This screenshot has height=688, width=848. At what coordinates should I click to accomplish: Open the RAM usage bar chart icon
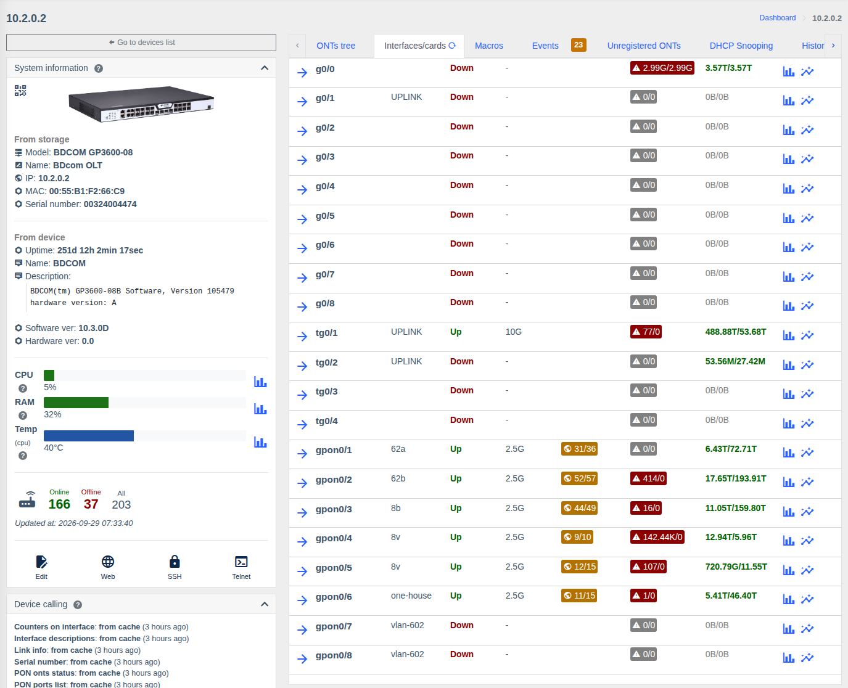coord(260,409)
